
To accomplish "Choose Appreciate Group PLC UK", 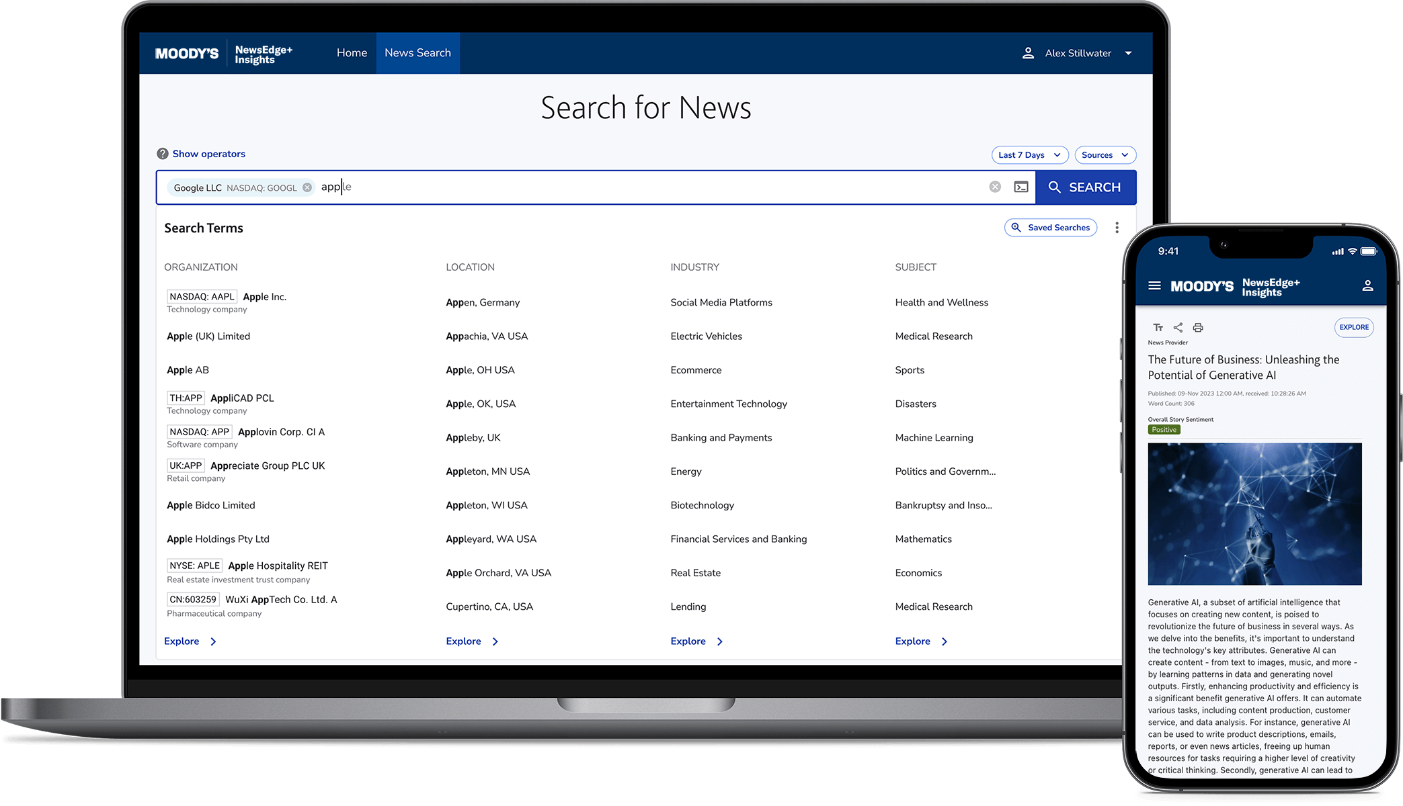I will [245, 471].
